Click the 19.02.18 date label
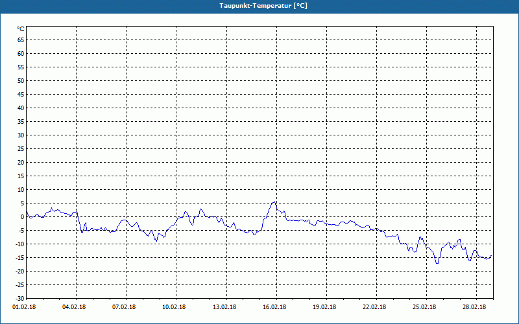 [x=324, y=307]
